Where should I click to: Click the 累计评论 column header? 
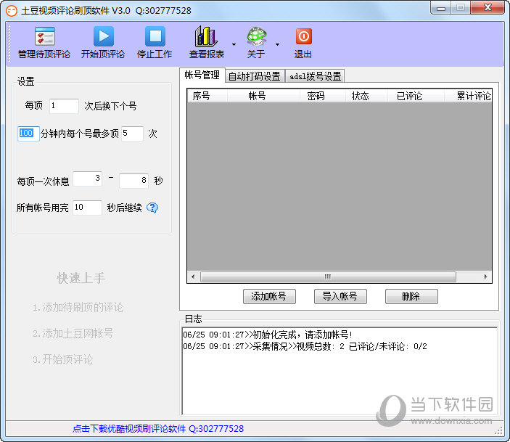click(x=468, y=96)
